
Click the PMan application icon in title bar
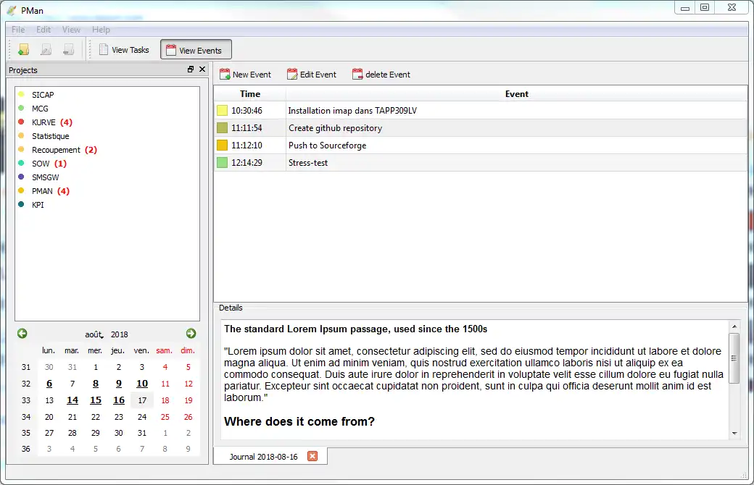point(11,10)
